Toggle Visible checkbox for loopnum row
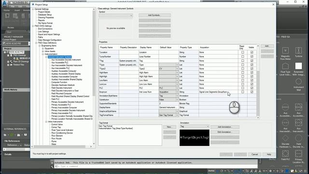This screenshot has width=309, height=174. click(x=252, y=92)
